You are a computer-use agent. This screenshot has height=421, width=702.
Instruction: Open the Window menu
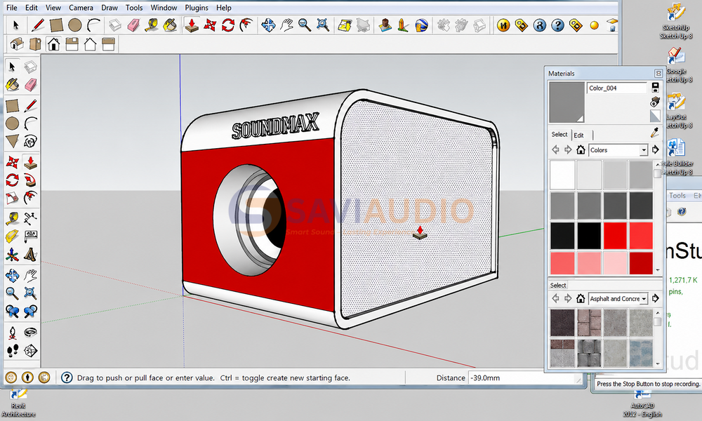(164, 8)
